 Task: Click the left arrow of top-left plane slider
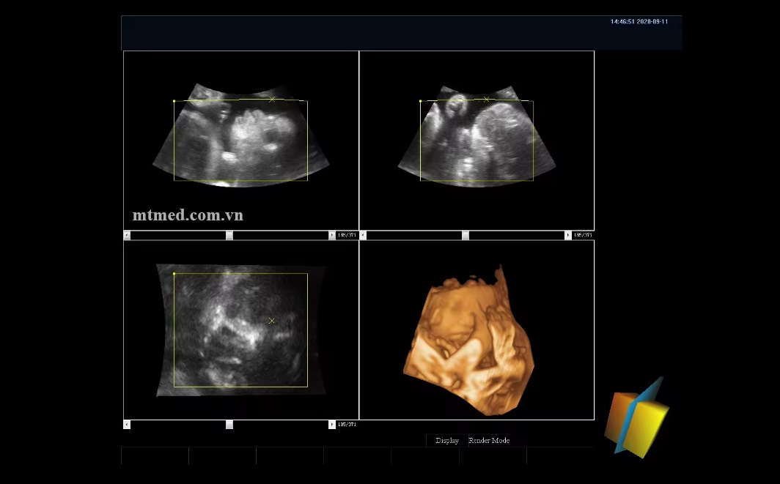127,235
